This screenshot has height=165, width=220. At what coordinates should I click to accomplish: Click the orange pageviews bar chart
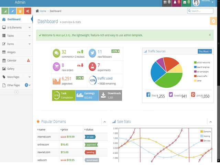[56, 81]
